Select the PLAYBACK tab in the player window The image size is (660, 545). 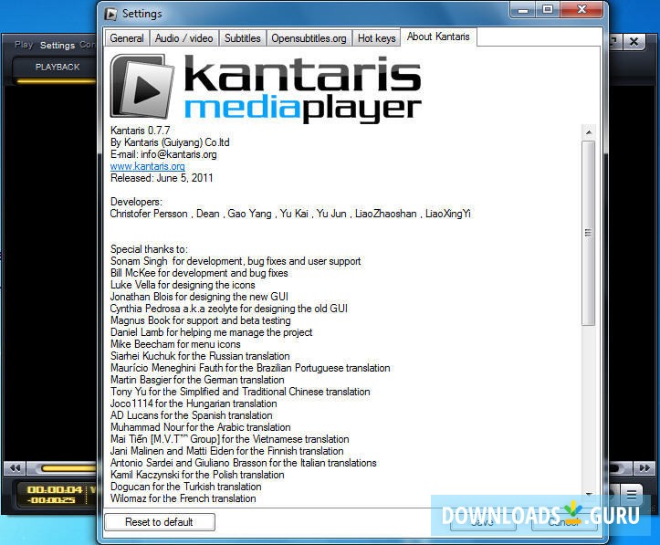click(58, 67)
